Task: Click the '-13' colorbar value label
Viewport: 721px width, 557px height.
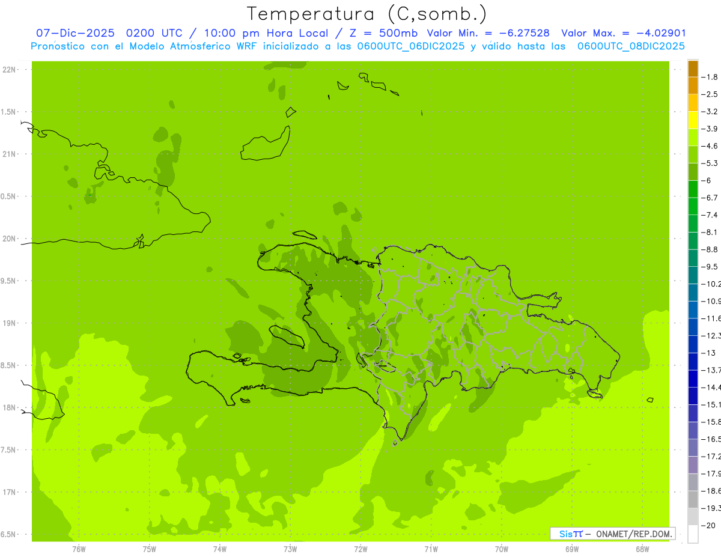Action: point(709,353)
